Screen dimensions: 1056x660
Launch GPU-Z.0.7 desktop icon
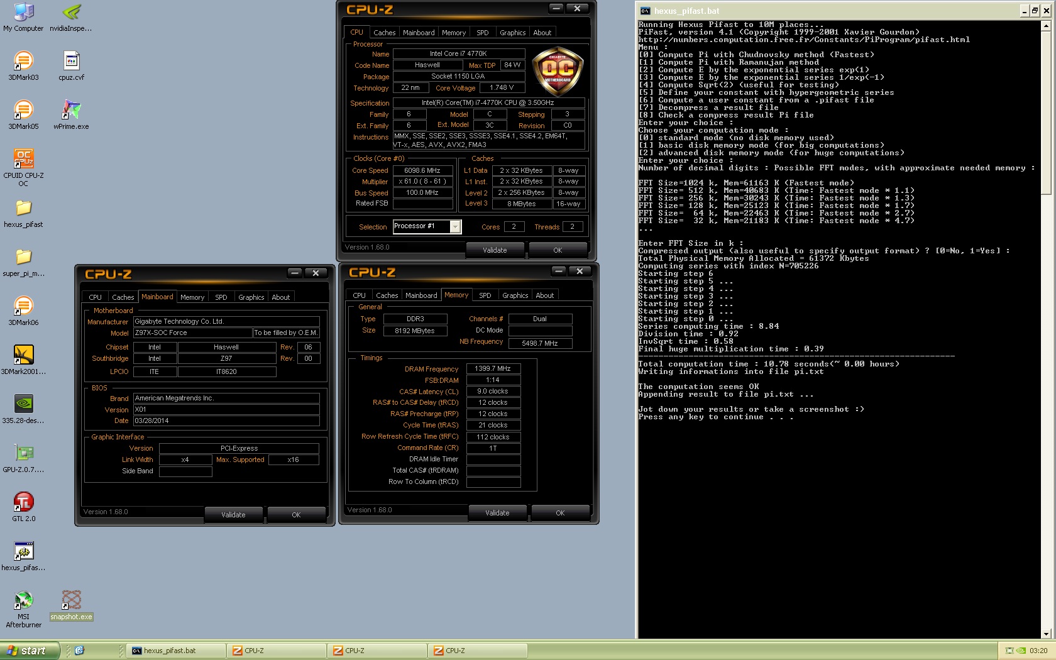23,458
